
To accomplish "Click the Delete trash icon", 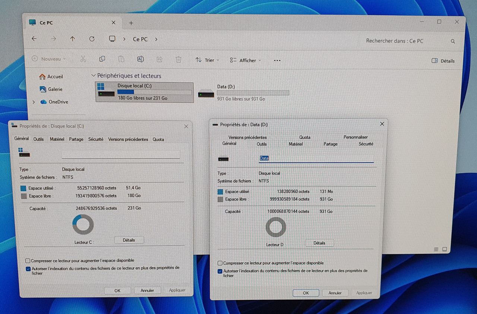I will (179, 59).
